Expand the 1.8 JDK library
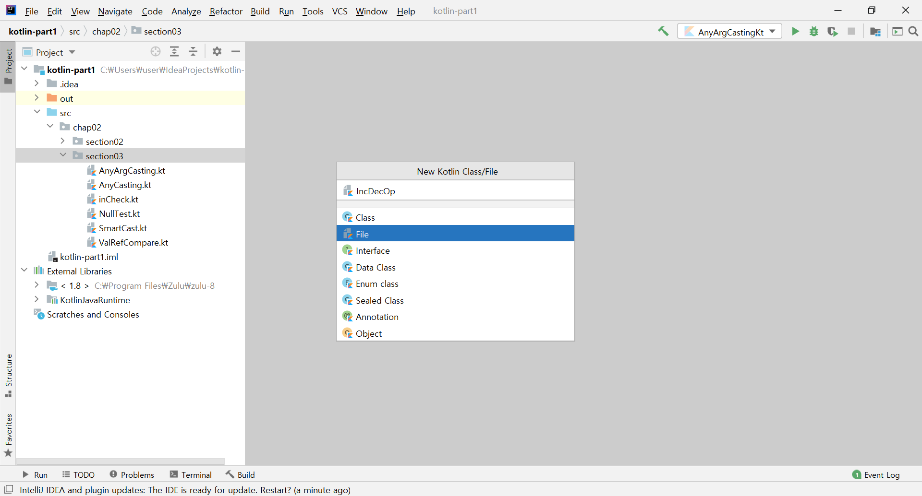Screen dimensions: 922x496 pos(36,285)
